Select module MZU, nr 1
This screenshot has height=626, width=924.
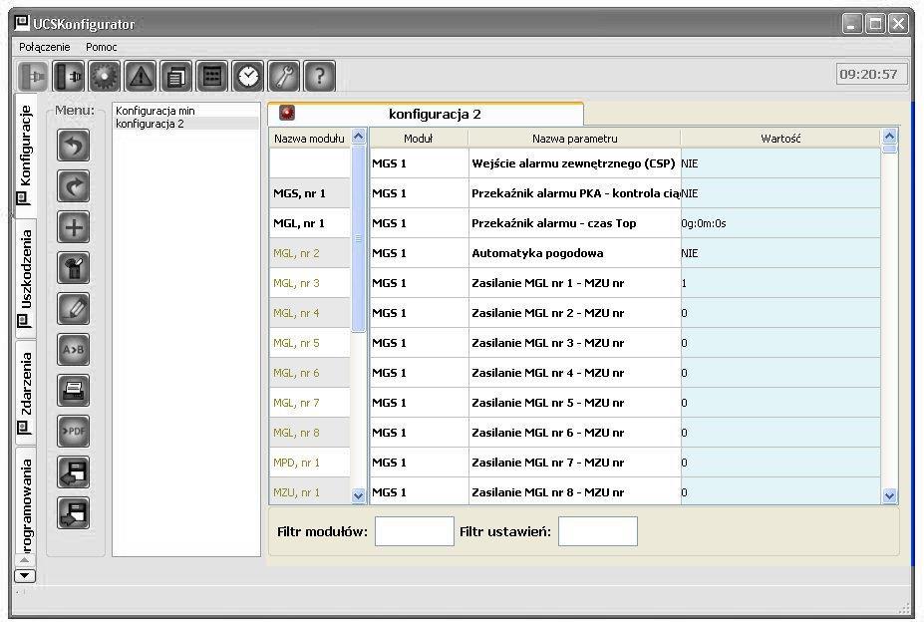click(309, 492)
